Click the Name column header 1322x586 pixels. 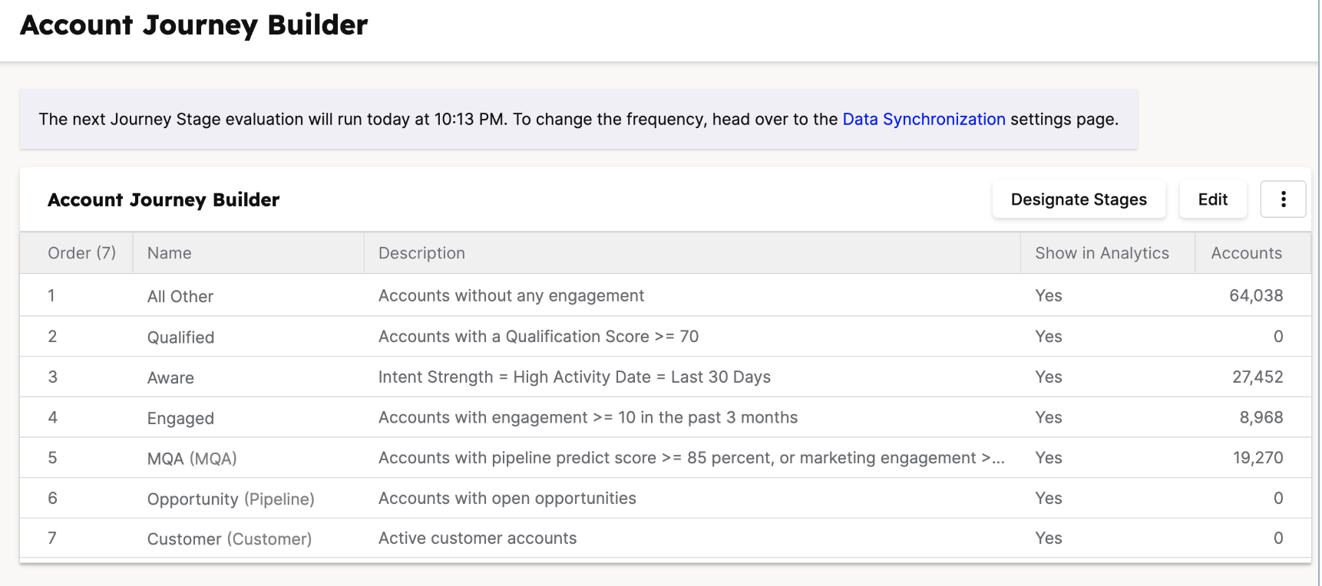(x=170, y=253)
